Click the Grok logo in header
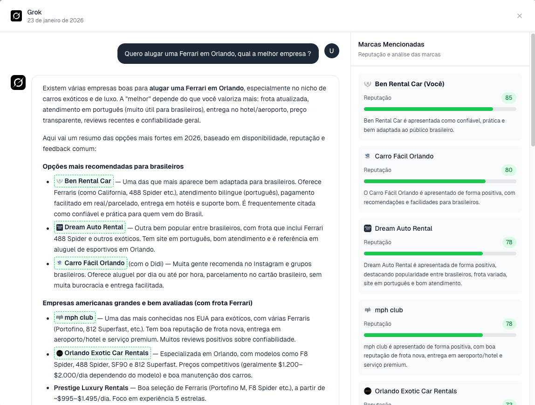This screenshot has height=405, width=535. (x=16, y=16)
